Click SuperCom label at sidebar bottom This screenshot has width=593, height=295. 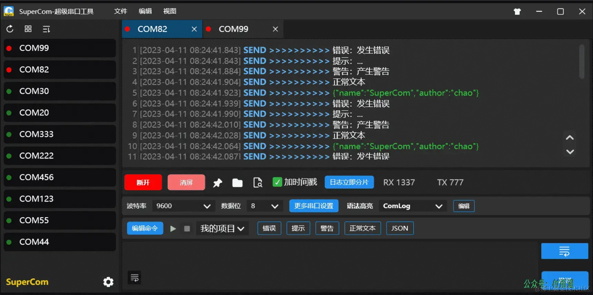(x=27, y=282)
